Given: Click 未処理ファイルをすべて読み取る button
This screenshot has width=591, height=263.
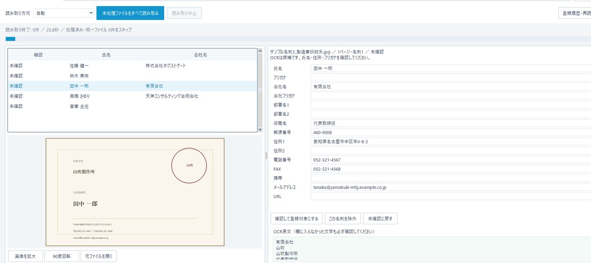Looking at the screenshot, I should click(x=130, y=13).
